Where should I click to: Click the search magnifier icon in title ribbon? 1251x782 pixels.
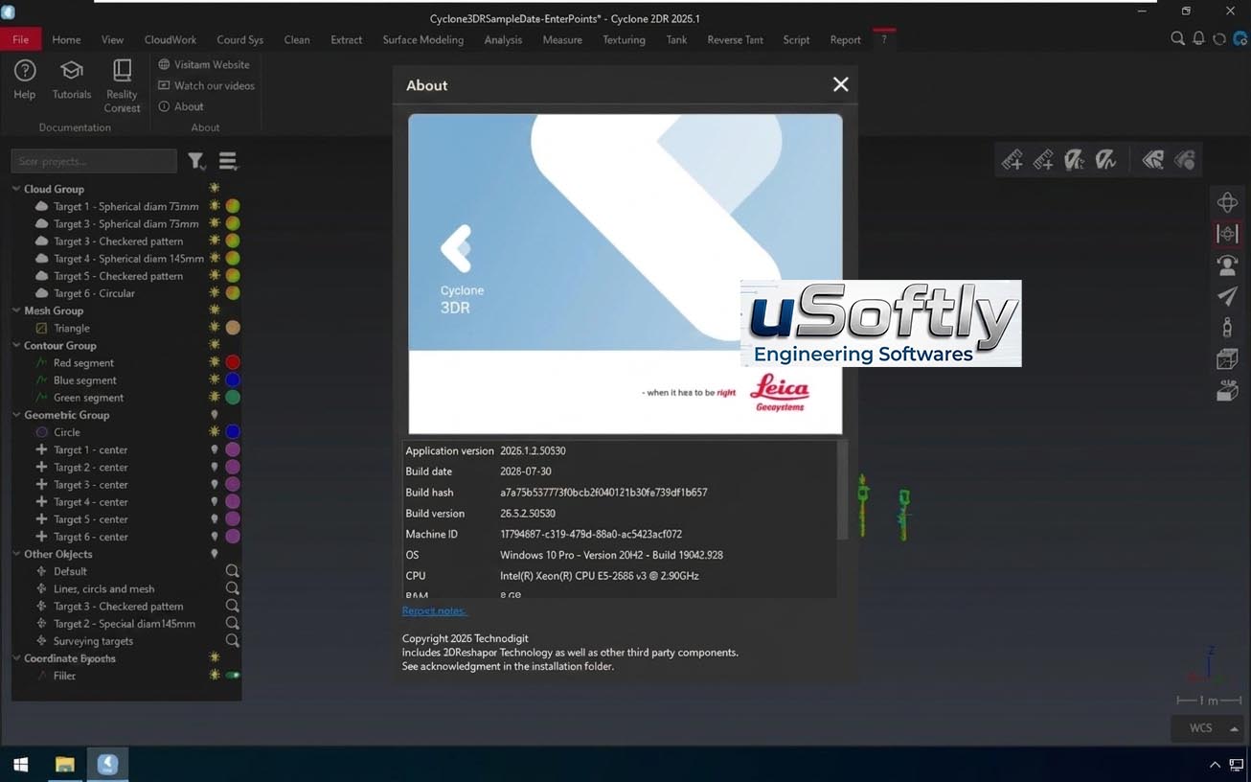[1177, 39]
